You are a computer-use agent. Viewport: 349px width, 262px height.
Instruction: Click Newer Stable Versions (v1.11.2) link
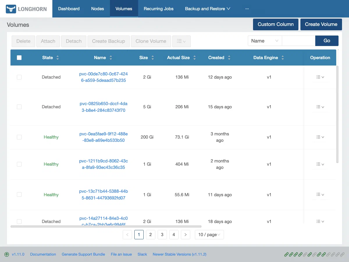click(179, 254)
